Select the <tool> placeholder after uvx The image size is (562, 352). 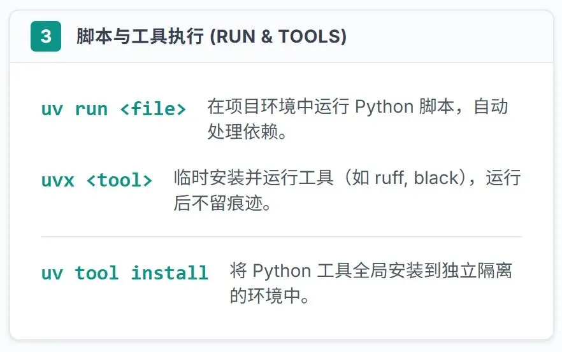[119, 180]
